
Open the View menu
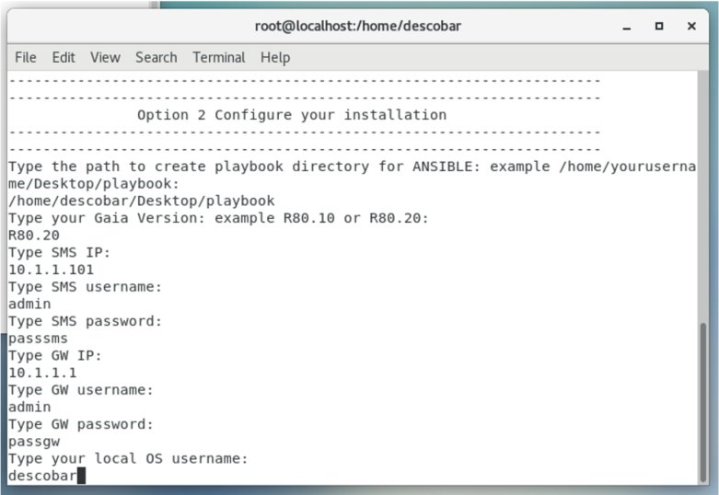105,57
